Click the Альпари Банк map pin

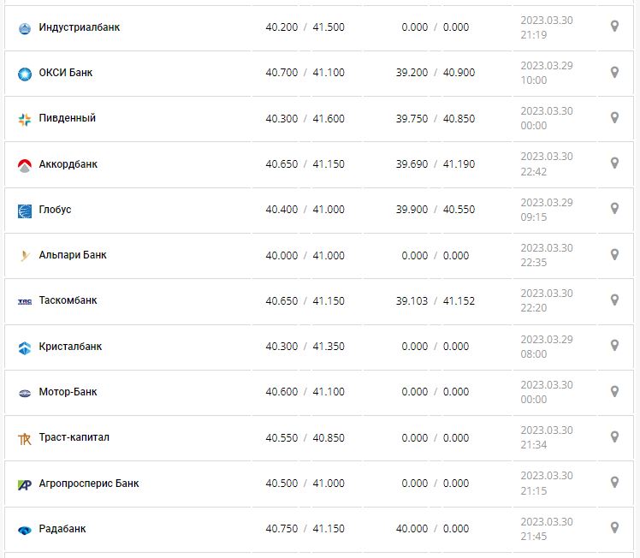tap(614, 254)
